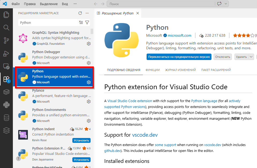This screenshot has width=257, height=168.
Task: Select the Python Debugger extension
Action: (x=53, y=57)
